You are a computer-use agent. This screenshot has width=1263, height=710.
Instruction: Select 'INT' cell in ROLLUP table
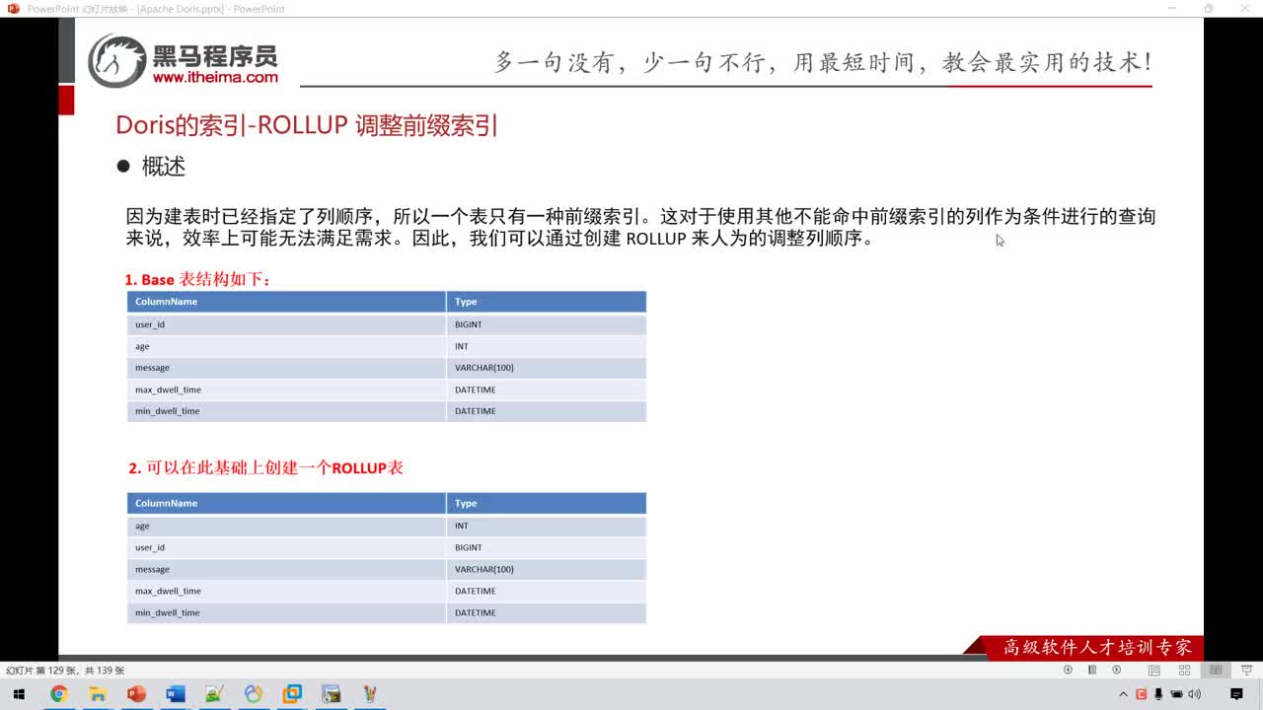tap(547, 526)
